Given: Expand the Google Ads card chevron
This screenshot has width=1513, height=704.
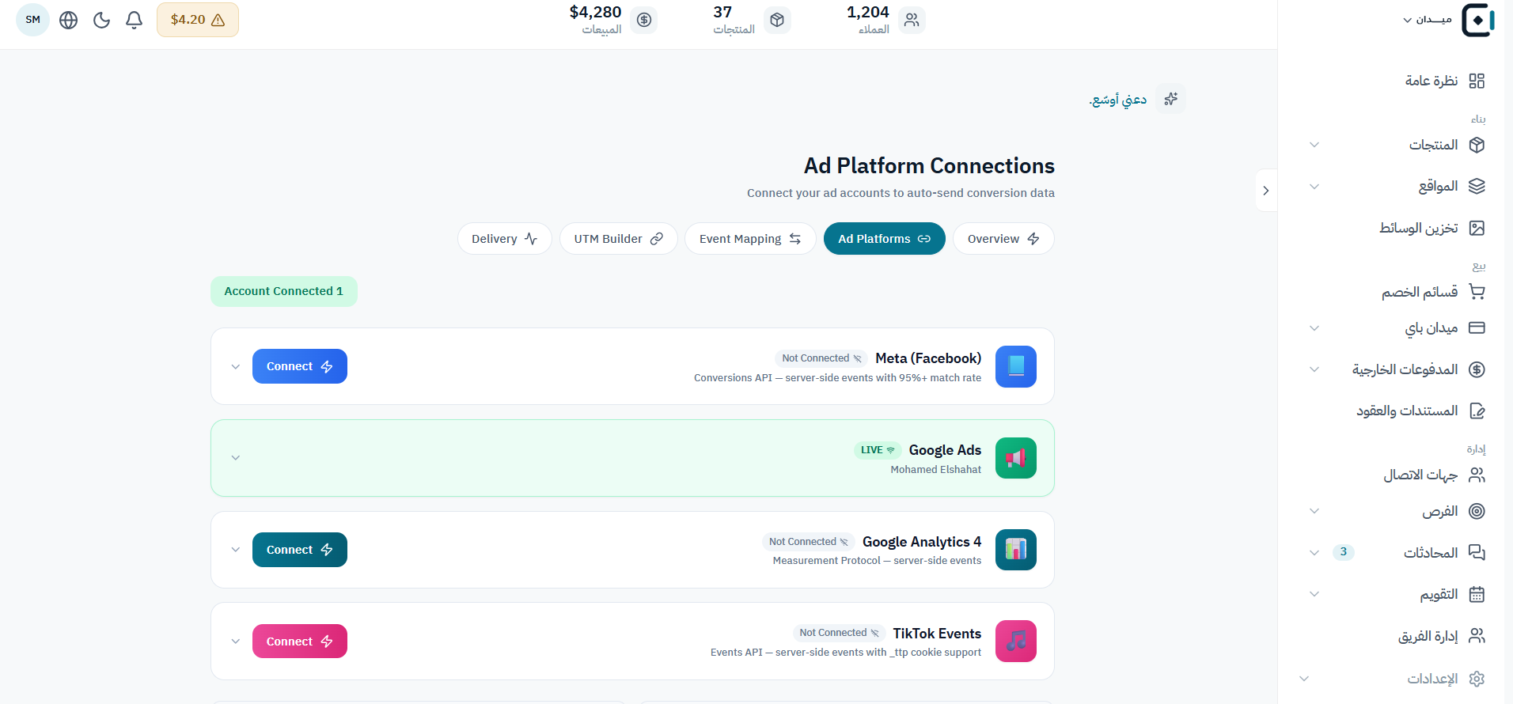Looking at the screenshot, I should coord(236,458).
